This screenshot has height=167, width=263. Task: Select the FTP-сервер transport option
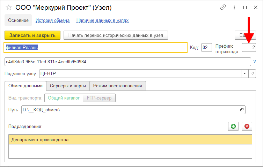(99, 98)
